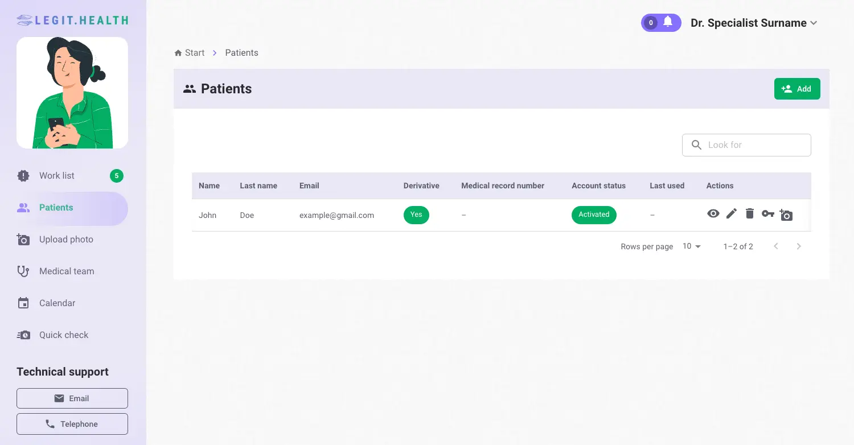Click the Yes derivative badge
This screenshot has width=854, height=445.
416,215
